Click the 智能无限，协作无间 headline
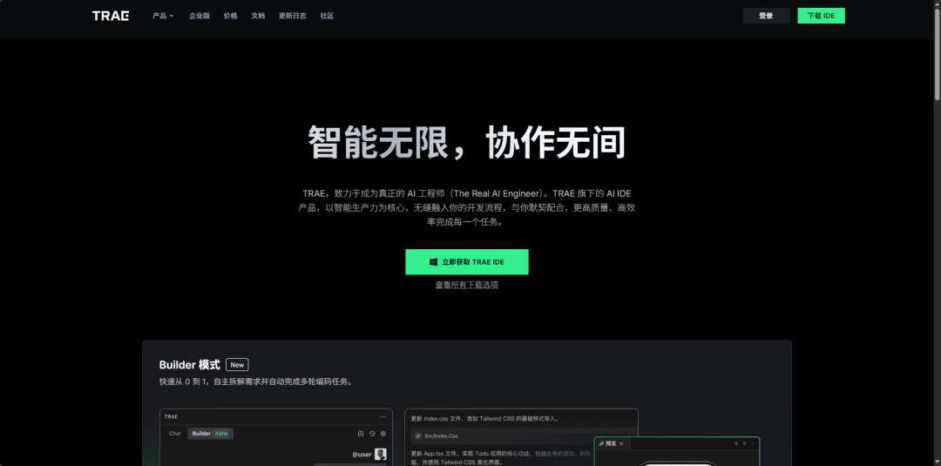 pyautogui.click(x=467, y=143)
